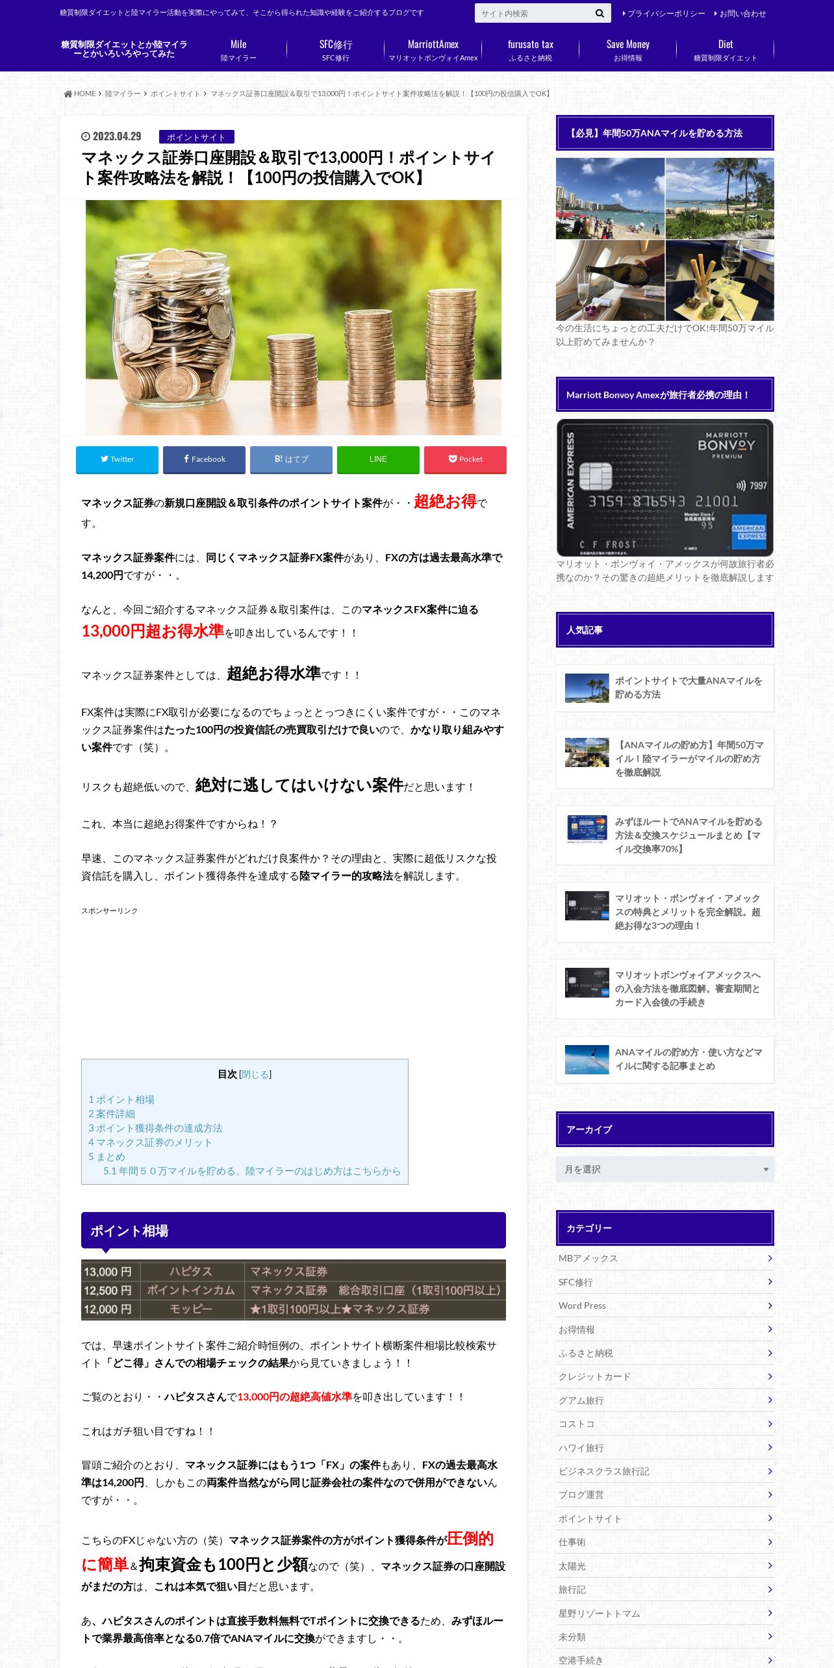Open the Mile 陸マイラー menu
Screen dimensions: 834x1668
coord(238,50)
